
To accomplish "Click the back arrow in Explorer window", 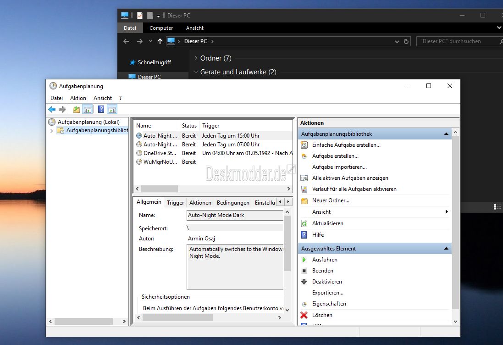I will point(126,41).
